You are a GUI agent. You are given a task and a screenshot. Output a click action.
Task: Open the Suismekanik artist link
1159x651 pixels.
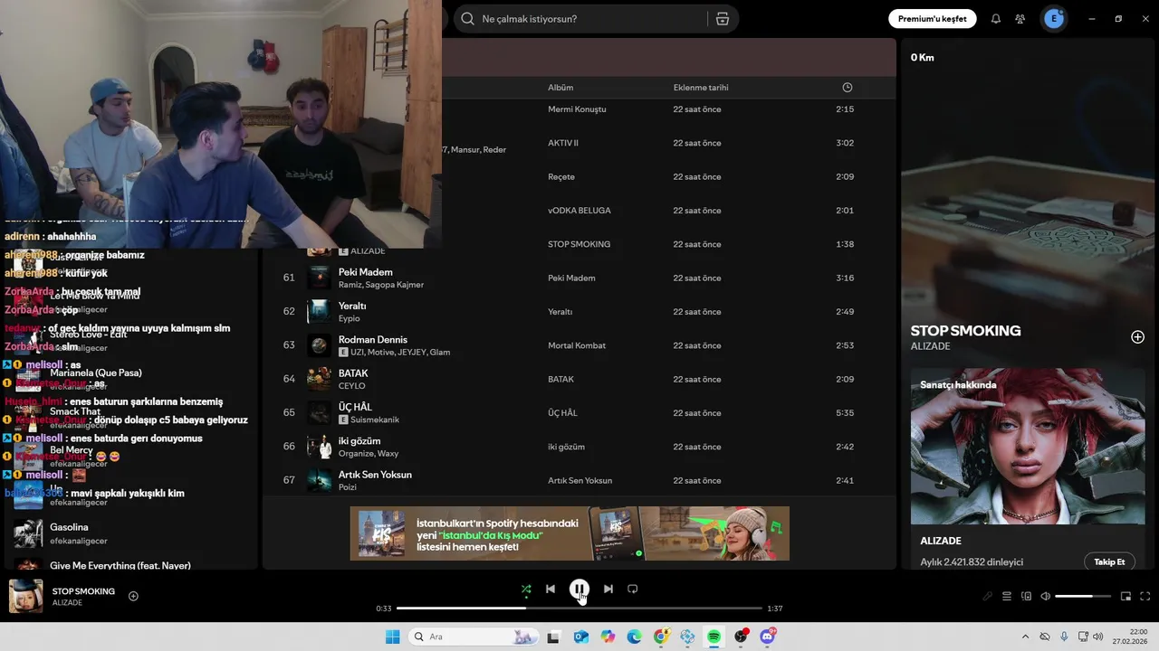[375, 420]
